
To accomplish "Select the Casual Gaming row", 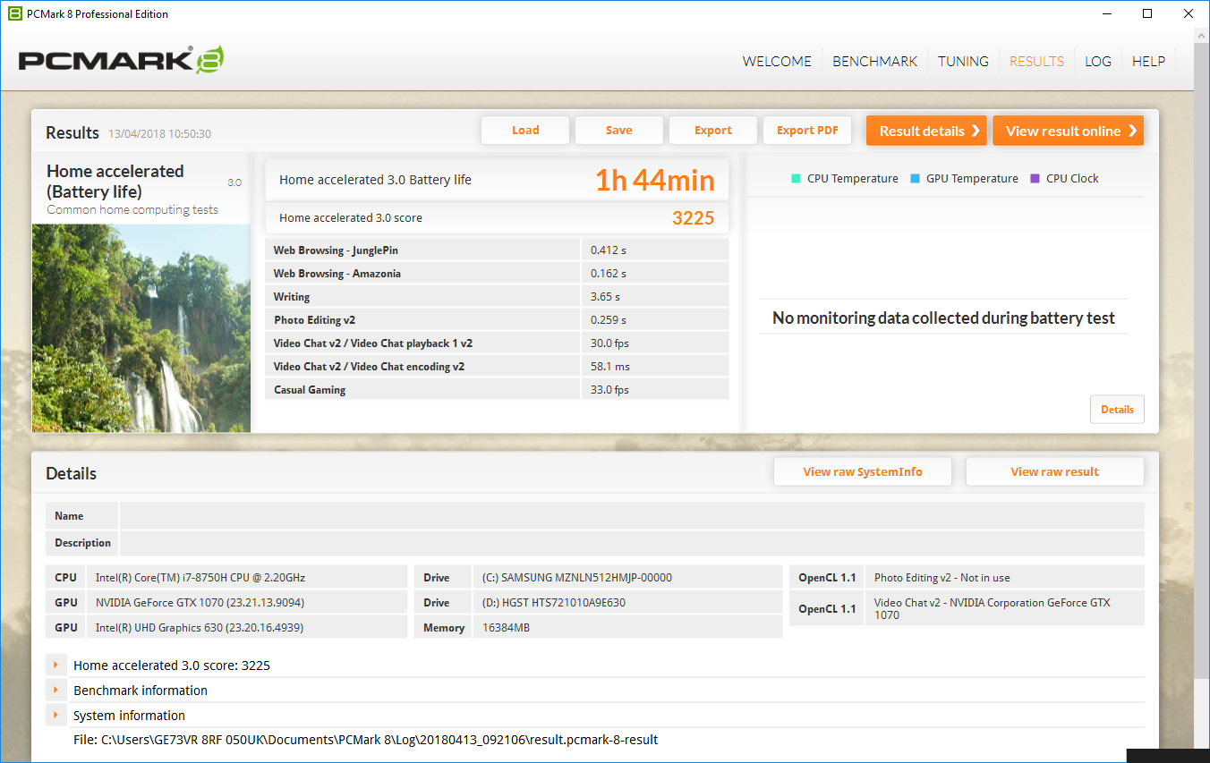I will coord(498,390).
